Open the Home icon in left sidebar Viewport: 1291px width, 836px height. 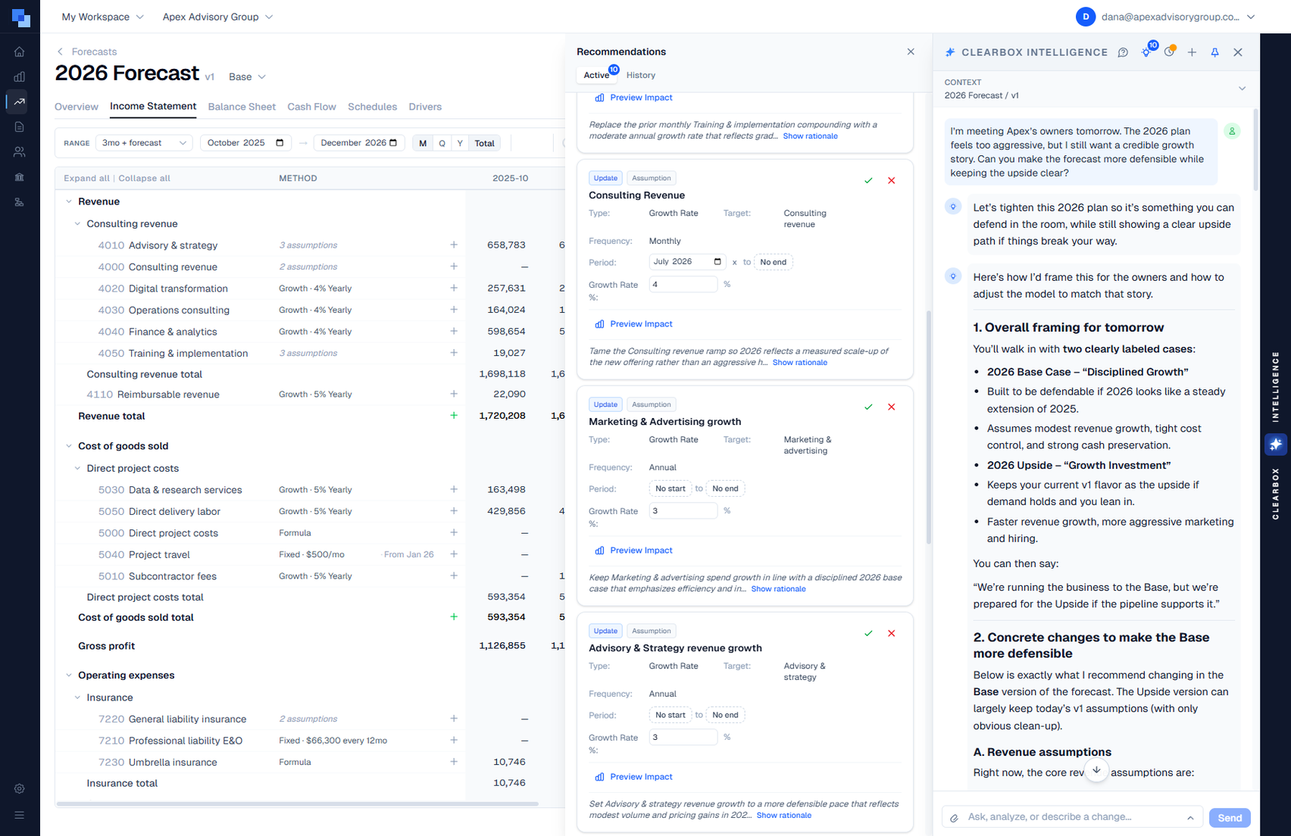tap(20, 51)
